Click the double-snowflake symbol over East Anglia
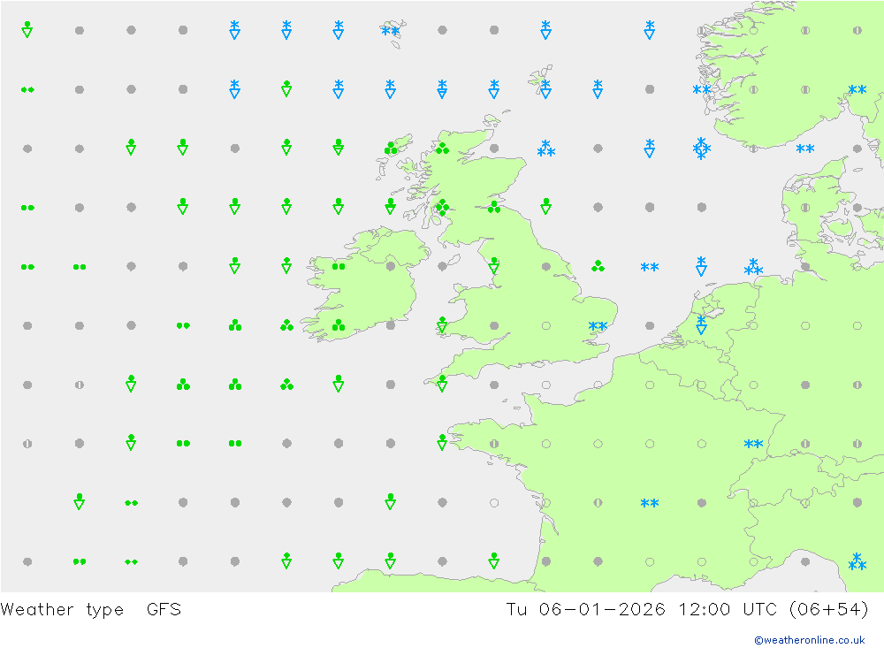884x648 pixels. tap(598, 326)
